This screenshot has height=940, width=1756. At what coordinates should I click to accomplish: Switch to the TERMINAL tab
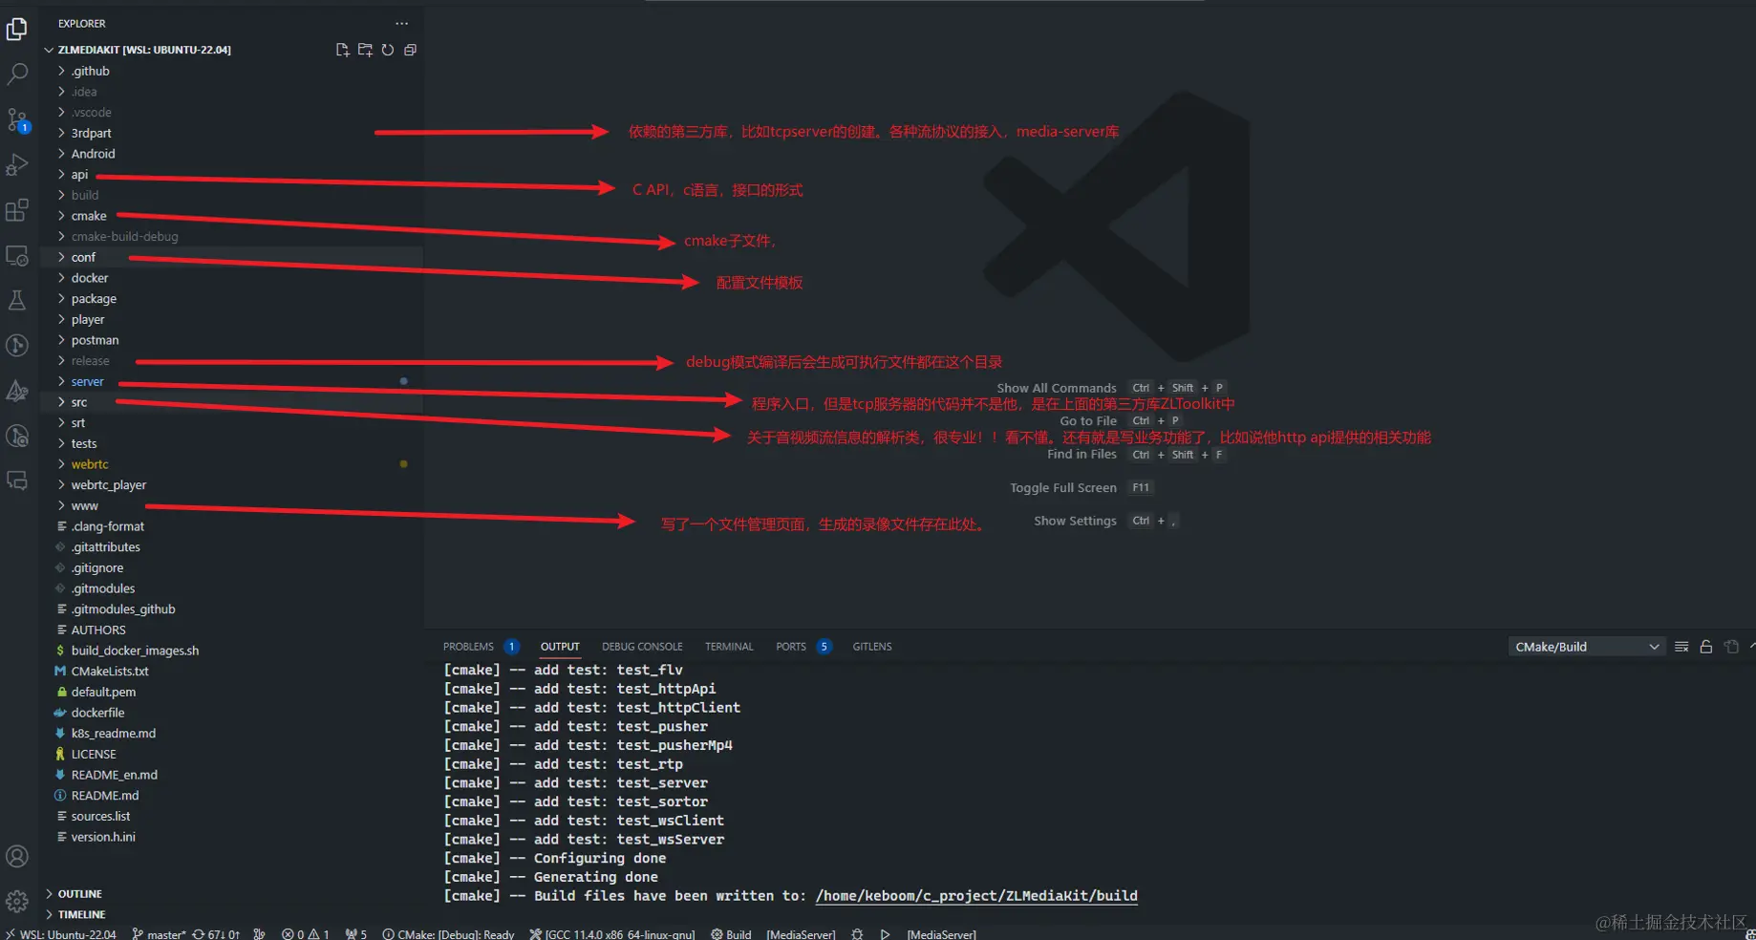pyautogui.click(x=729, y=647)
